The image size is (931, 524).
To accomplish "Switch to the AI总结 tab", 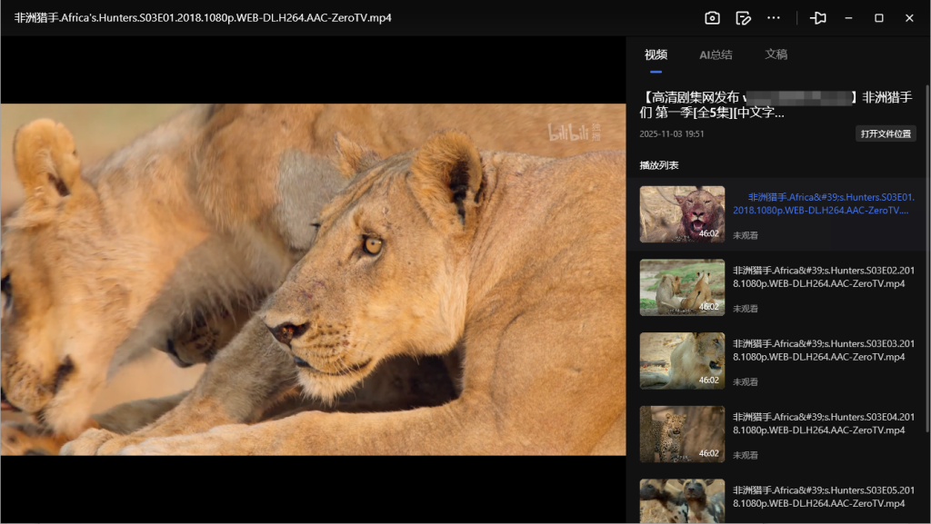I will [x=716, y=54].
